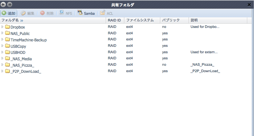Go forward with the right arrow button
This screenshot has height=136, width=254.
tap(10, 4)
